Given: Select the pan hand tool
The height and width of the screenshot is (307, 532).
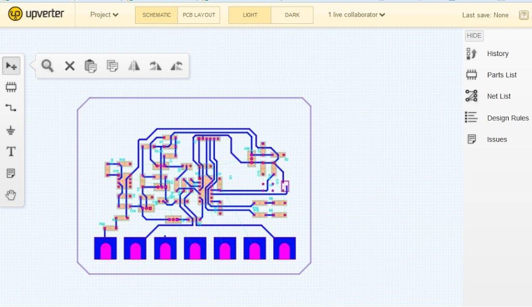Looking at the screenshot, I should click(x=11, y=194).
